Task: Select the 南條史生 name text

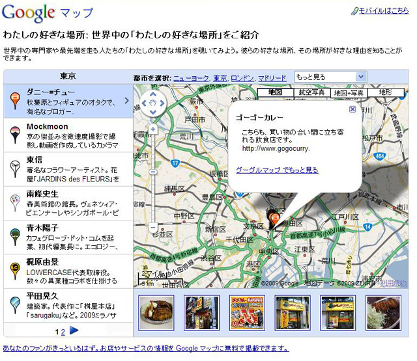Action: pyautogui.click(x=42, y=194)
